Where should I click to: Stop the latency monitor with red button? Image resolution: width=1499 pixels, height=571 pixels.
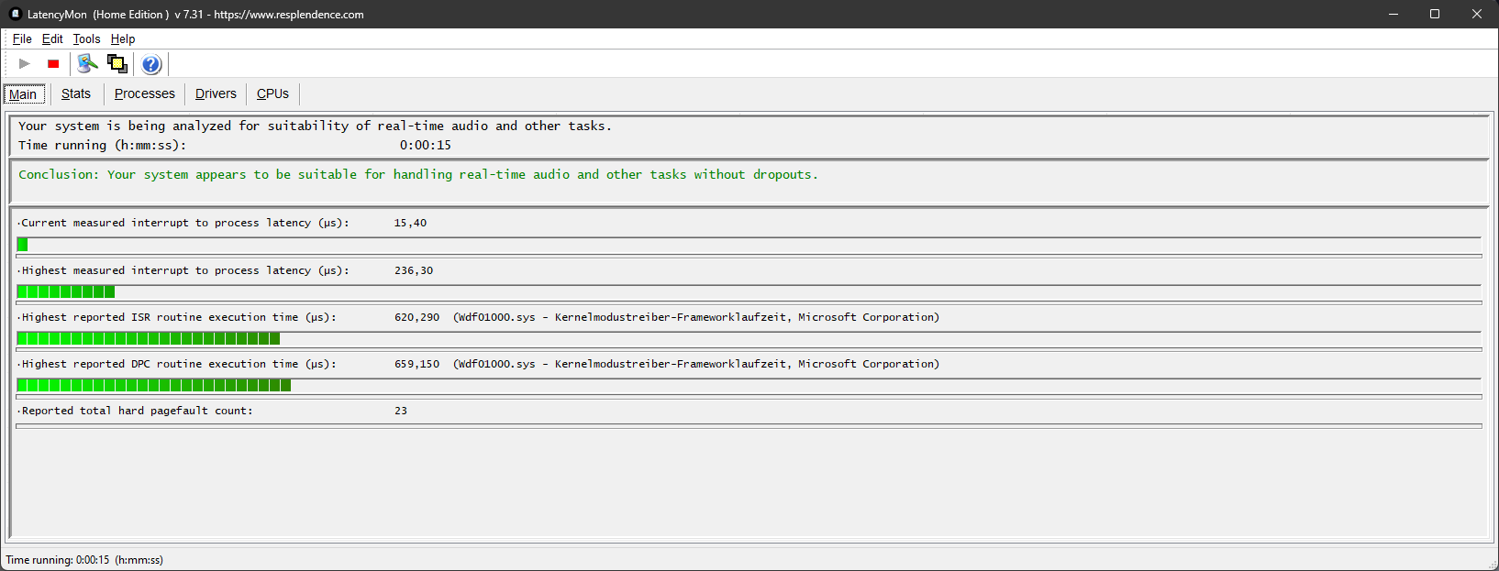[x=53, y=64]
